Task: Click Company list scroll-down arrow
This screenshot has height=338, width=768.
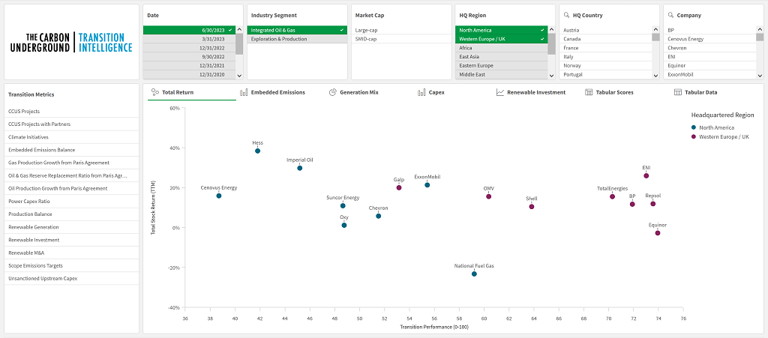Action: coord(760,76)
